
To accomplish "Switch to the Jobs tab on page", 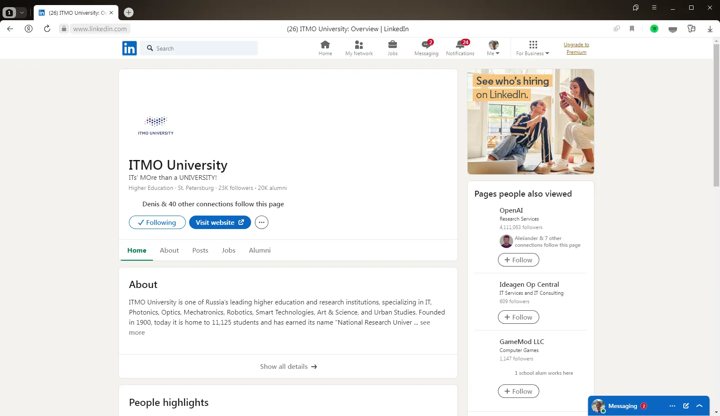I will 228,250.
